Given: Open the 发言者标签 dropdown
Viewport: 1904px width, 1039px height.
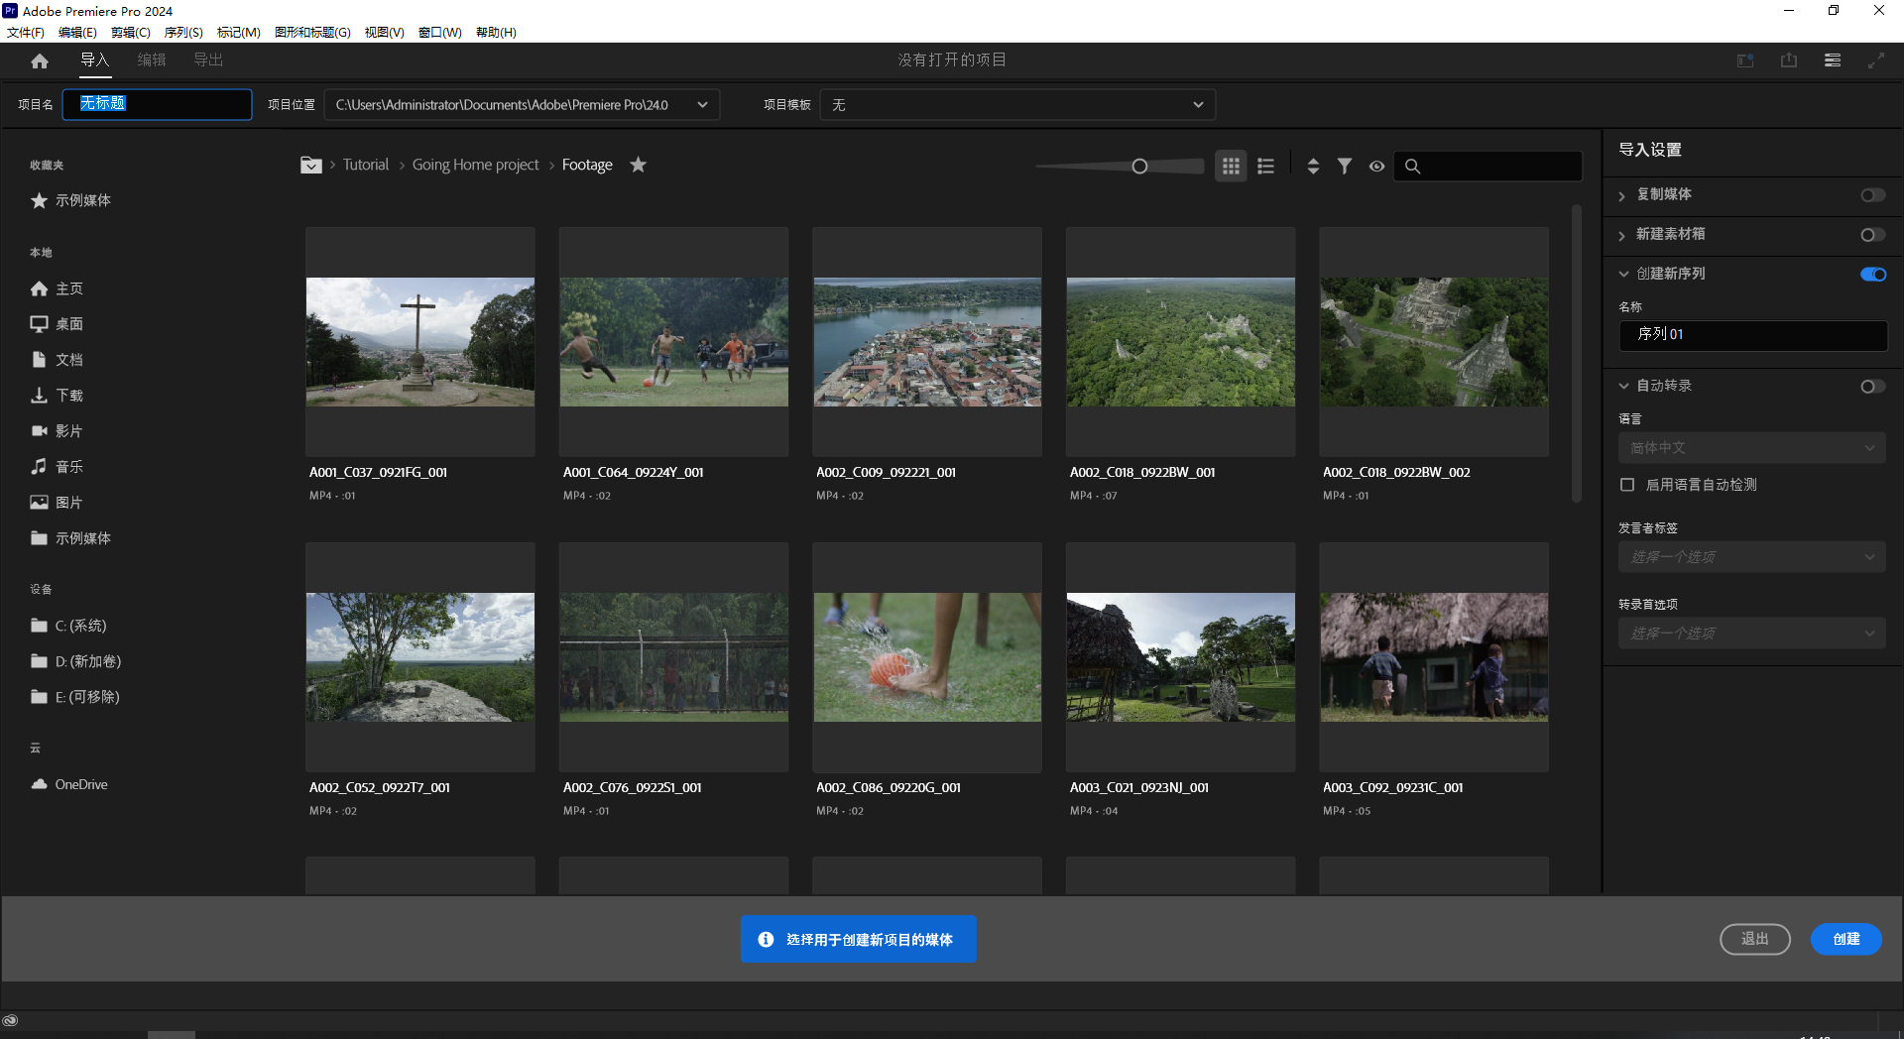Looking at the screenshot, I should [x=1751, y=556].
